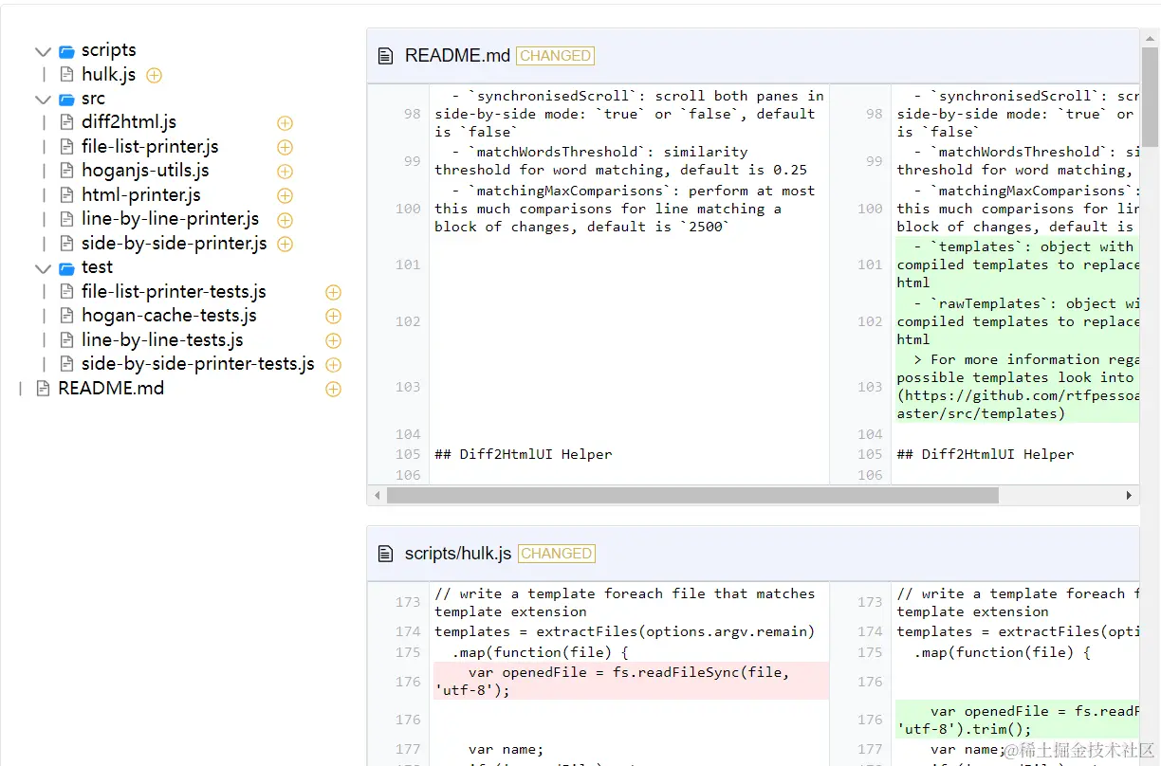Open diff2html.js in the file tree
Viewport: 1161px width, 766px height.
pyautogui.click(x=129, y=122)
